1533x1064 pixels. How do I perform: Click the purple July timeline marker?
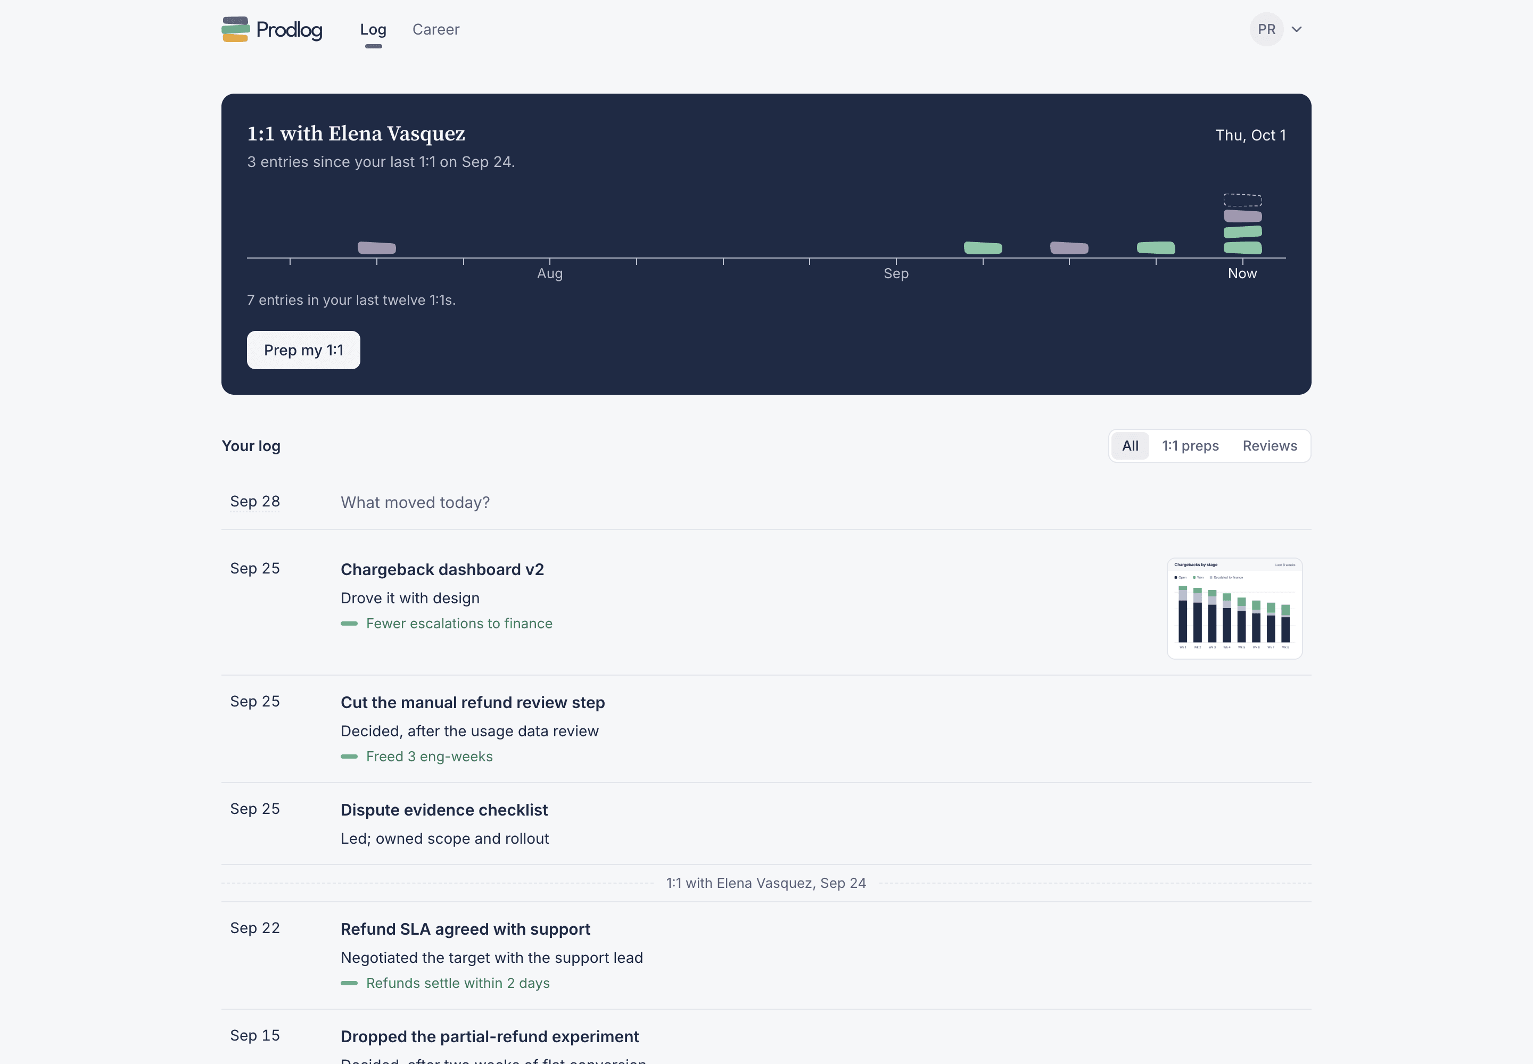tap(377, 248)
